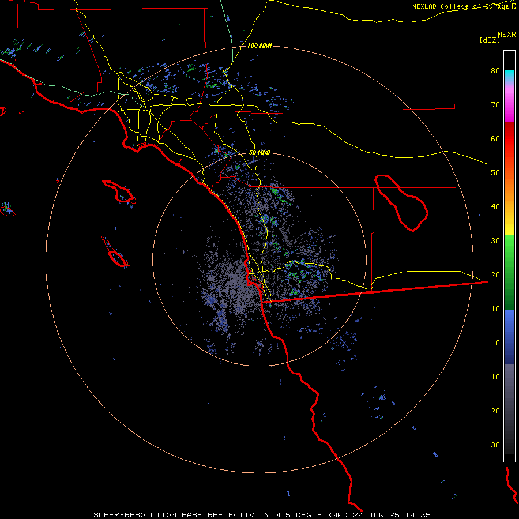This screenshot has height=519, width=519.
Task: Click the 70 dBZ scale value
Action: [x=495, y=105]
